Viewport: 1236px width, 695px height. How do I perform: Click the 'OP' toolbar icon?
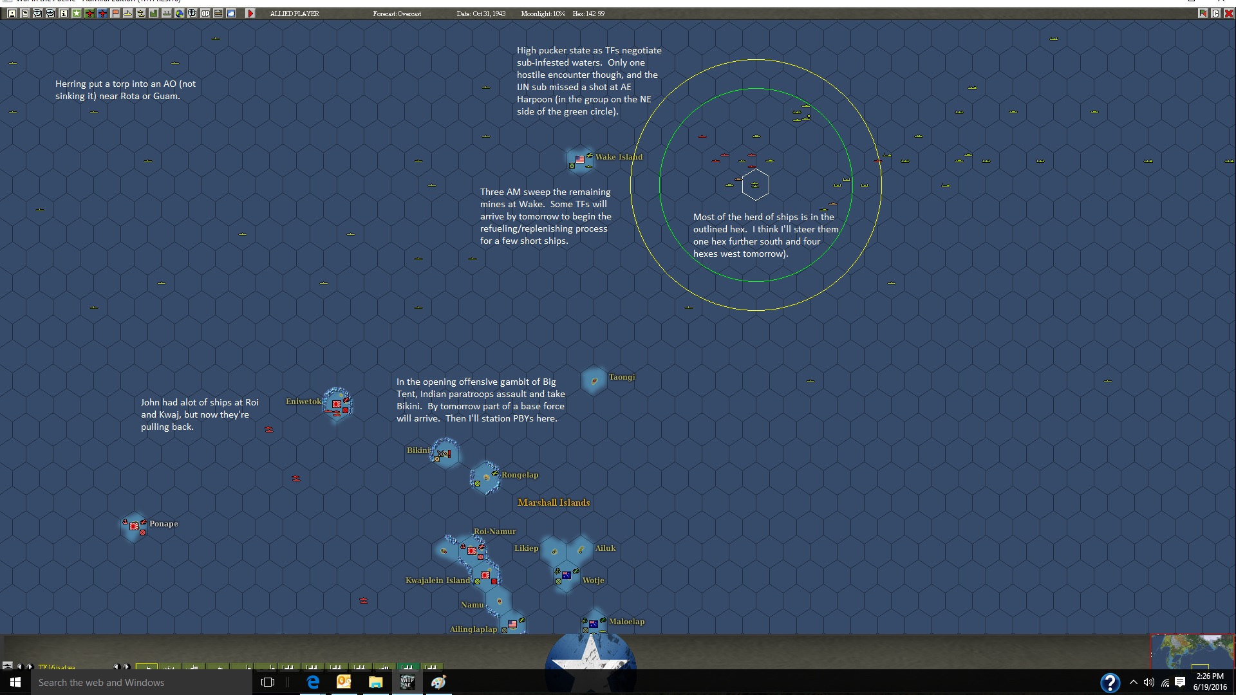coord(205,14)
